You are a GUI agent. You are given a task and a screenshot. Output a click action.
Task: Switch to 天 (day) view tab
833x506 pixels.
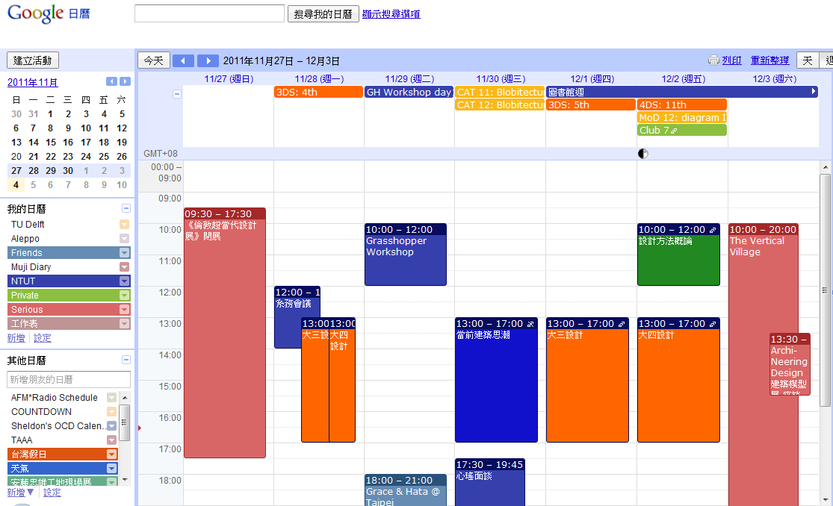click(x=808, y=60)
